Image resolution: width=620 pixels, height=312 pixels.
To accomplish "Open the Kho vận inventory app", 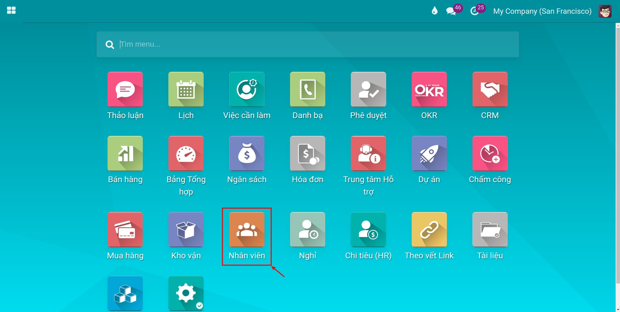I will pyautogui.click(x=186, y=229).
